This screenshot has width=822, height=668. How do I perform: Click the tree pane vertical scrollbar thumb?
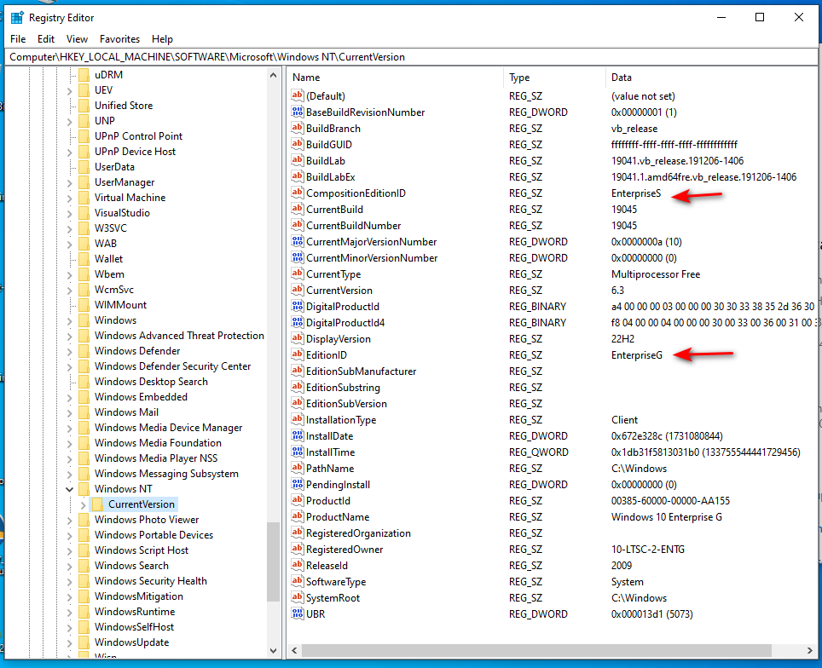point(273,561)
